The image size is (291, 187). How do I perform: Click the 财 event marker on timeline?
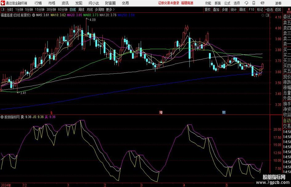[x=224, y=112]
